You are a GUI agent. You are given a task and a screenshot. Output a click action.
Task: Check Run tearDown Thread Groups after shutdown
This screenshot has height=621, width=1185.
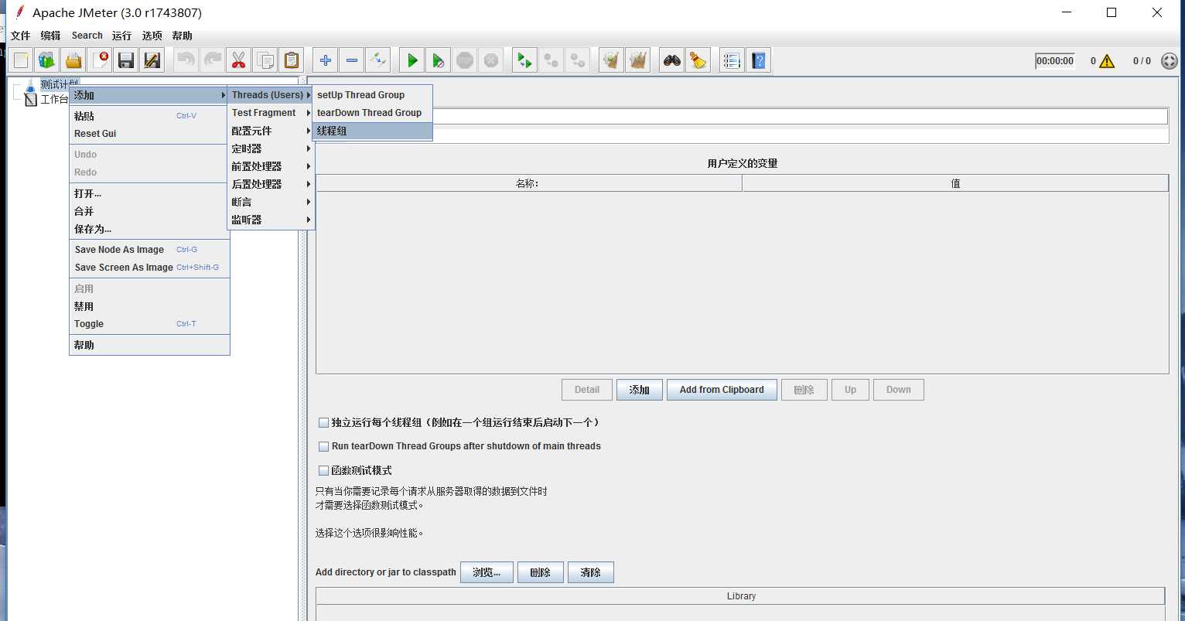coord(324,447)
